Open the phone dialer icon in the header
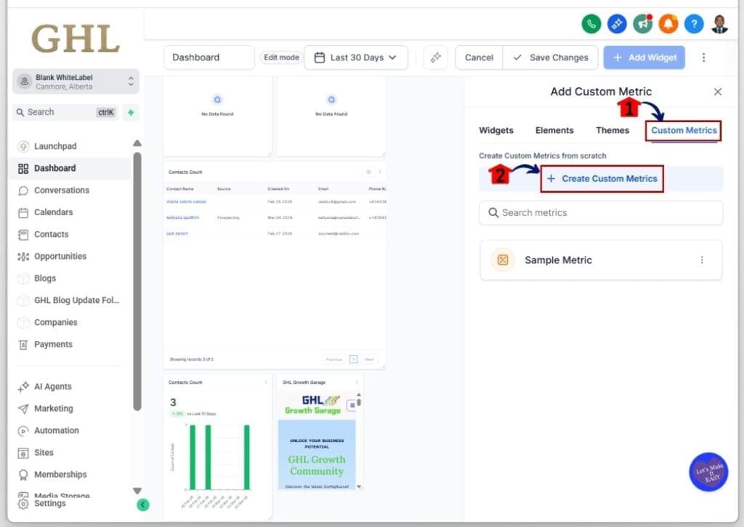This screenshot has width=744, height=527. coord(591,23)
